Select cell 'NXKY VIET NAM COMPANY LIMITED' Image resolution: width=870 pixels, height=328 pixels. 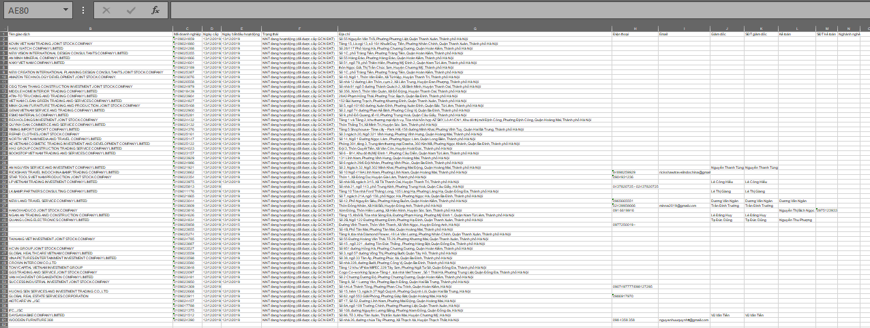click(90, 63)
